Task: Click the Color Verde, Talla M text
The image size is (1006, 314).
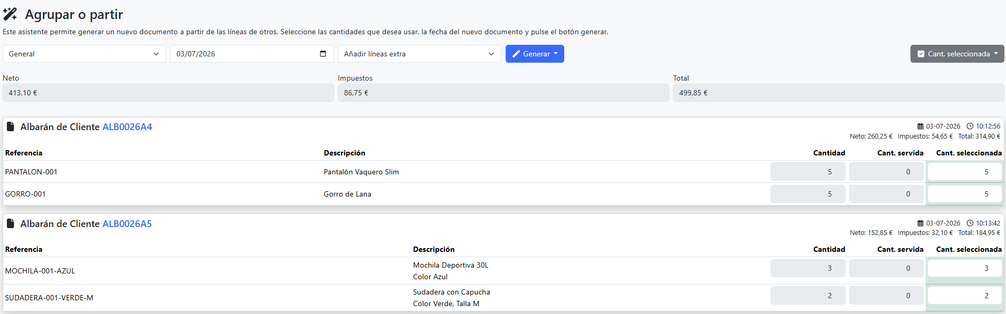Action: [446, 303]
